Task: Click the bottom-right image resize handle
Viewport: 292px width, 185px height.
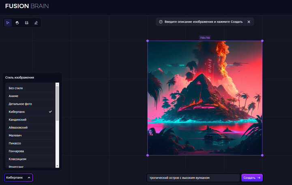Action: point(262,155)
